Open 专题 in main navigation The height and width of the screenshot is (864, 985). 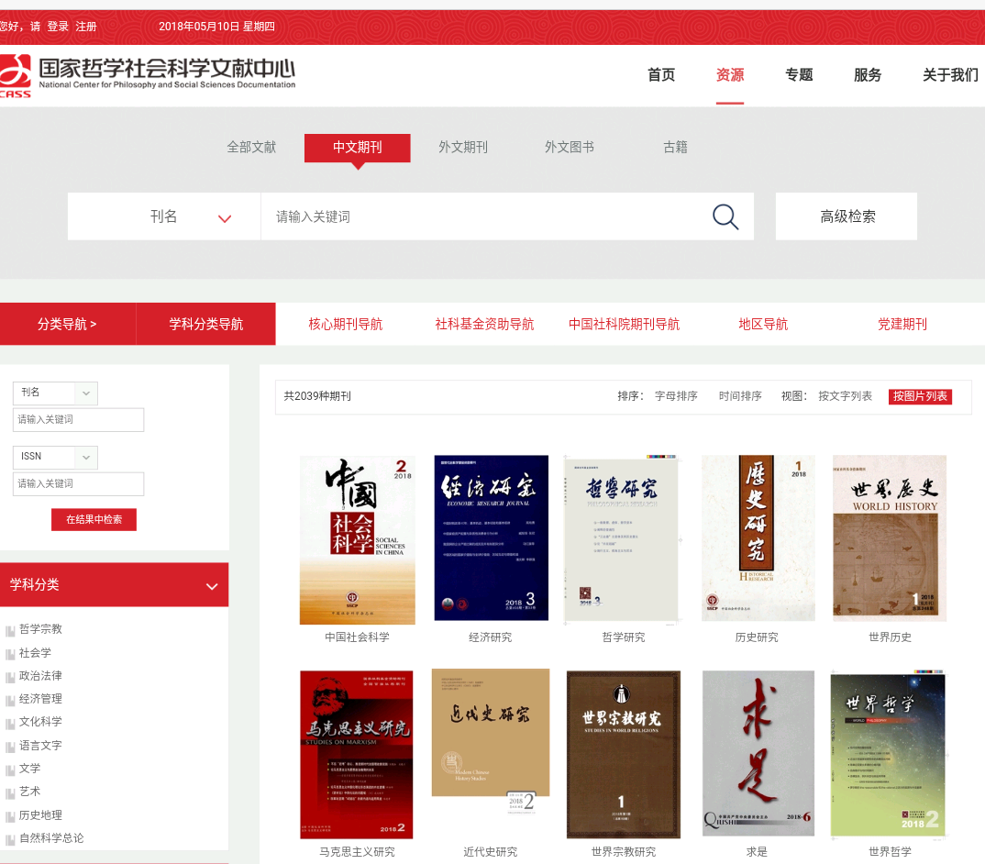(799, 75)
